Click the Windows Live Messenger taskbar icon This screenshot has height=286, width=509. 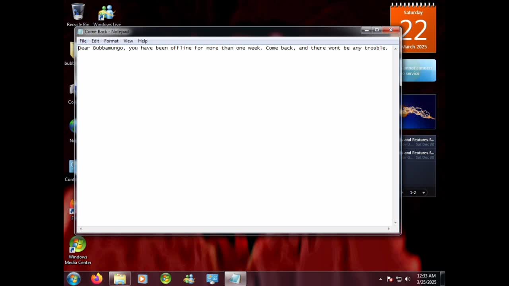click(x=189, y=279)
